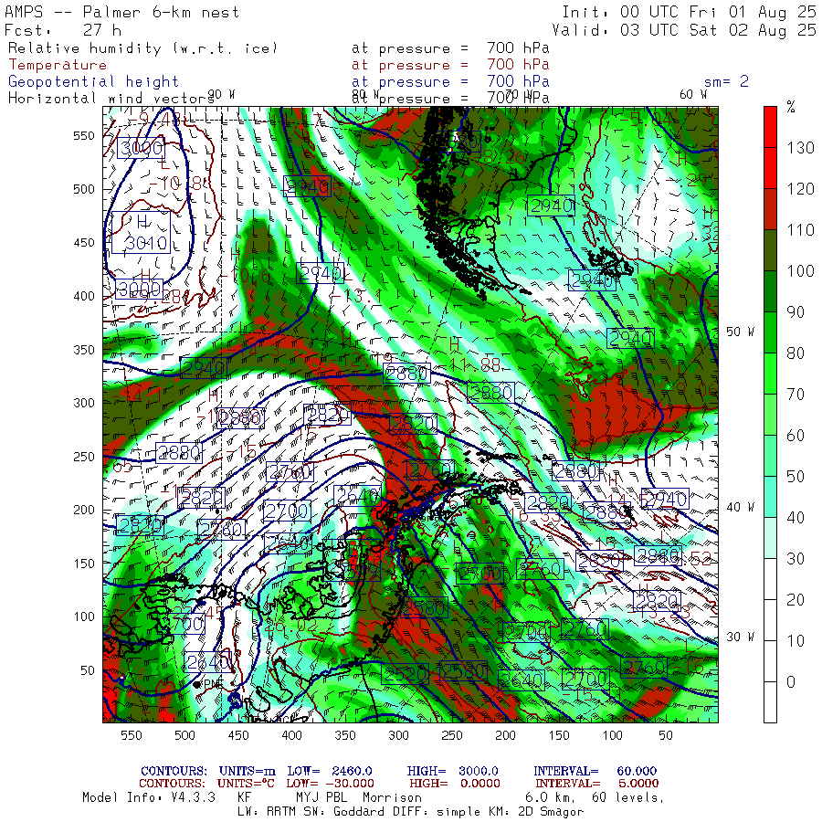Click the 'Relative humidity (w.r.t. ice)' label
This screenshot has height=822, width=822.
(142, 48)
